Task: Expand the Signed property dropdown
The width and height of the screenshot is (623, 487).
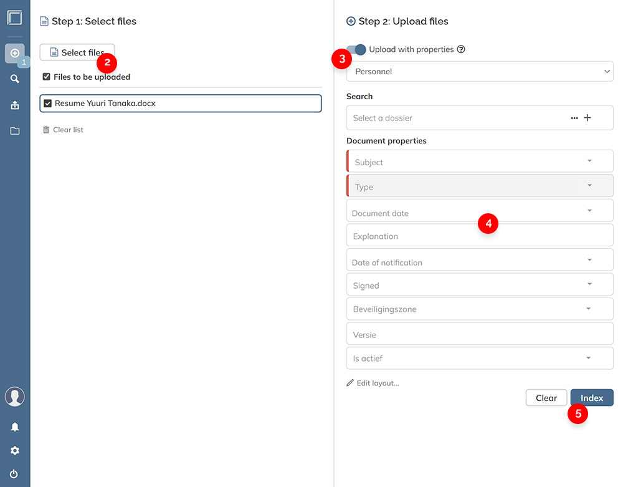Action: [x=588, y=284]
